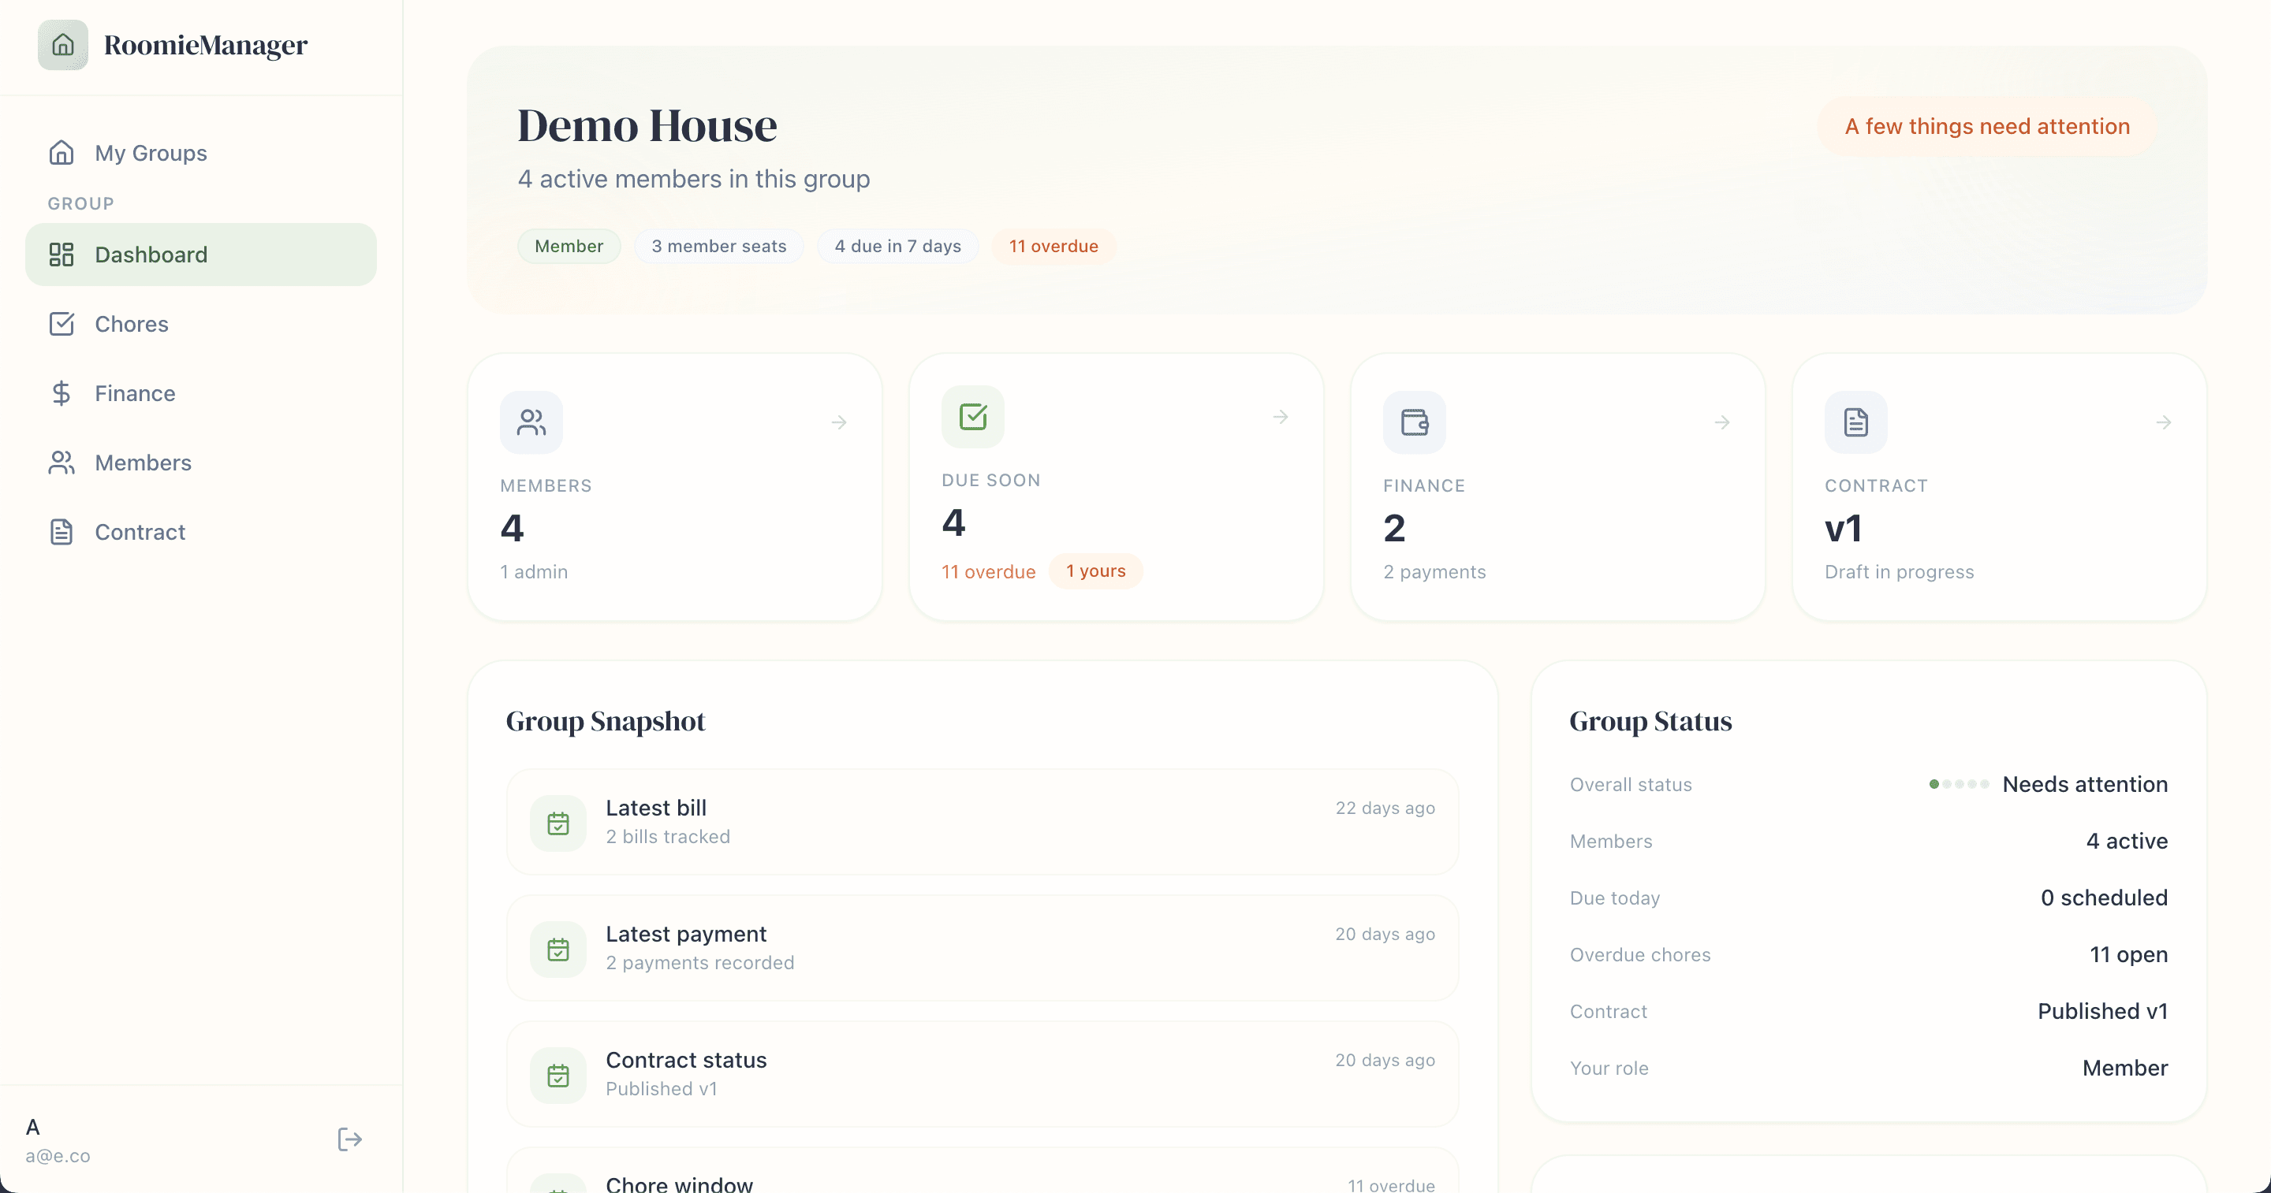The height and width of the screenshot is (1193, 2271).
Task: Click the document icon on Contract card
Action: click(x=1857, y=422)
